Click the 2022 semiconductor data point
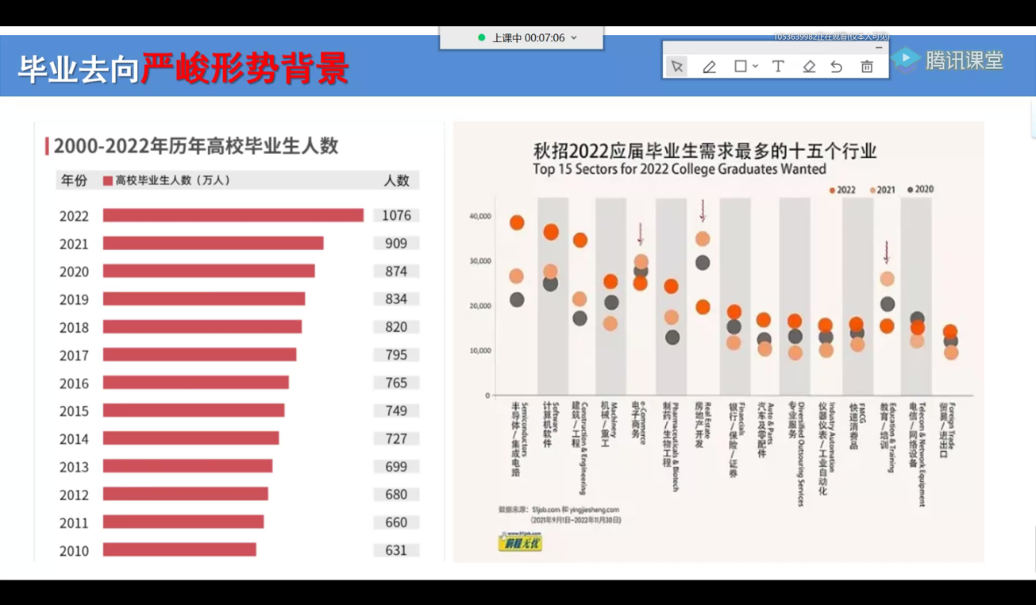Image resolution: width=1036 pixels, height=605 pixels. pos(517,222)
